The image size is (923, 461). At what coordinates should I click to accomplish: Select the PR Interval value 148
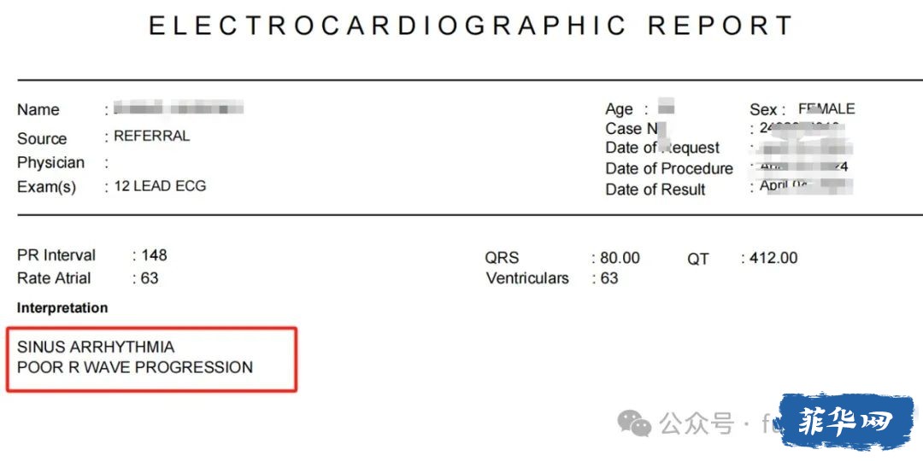(154, 255)
